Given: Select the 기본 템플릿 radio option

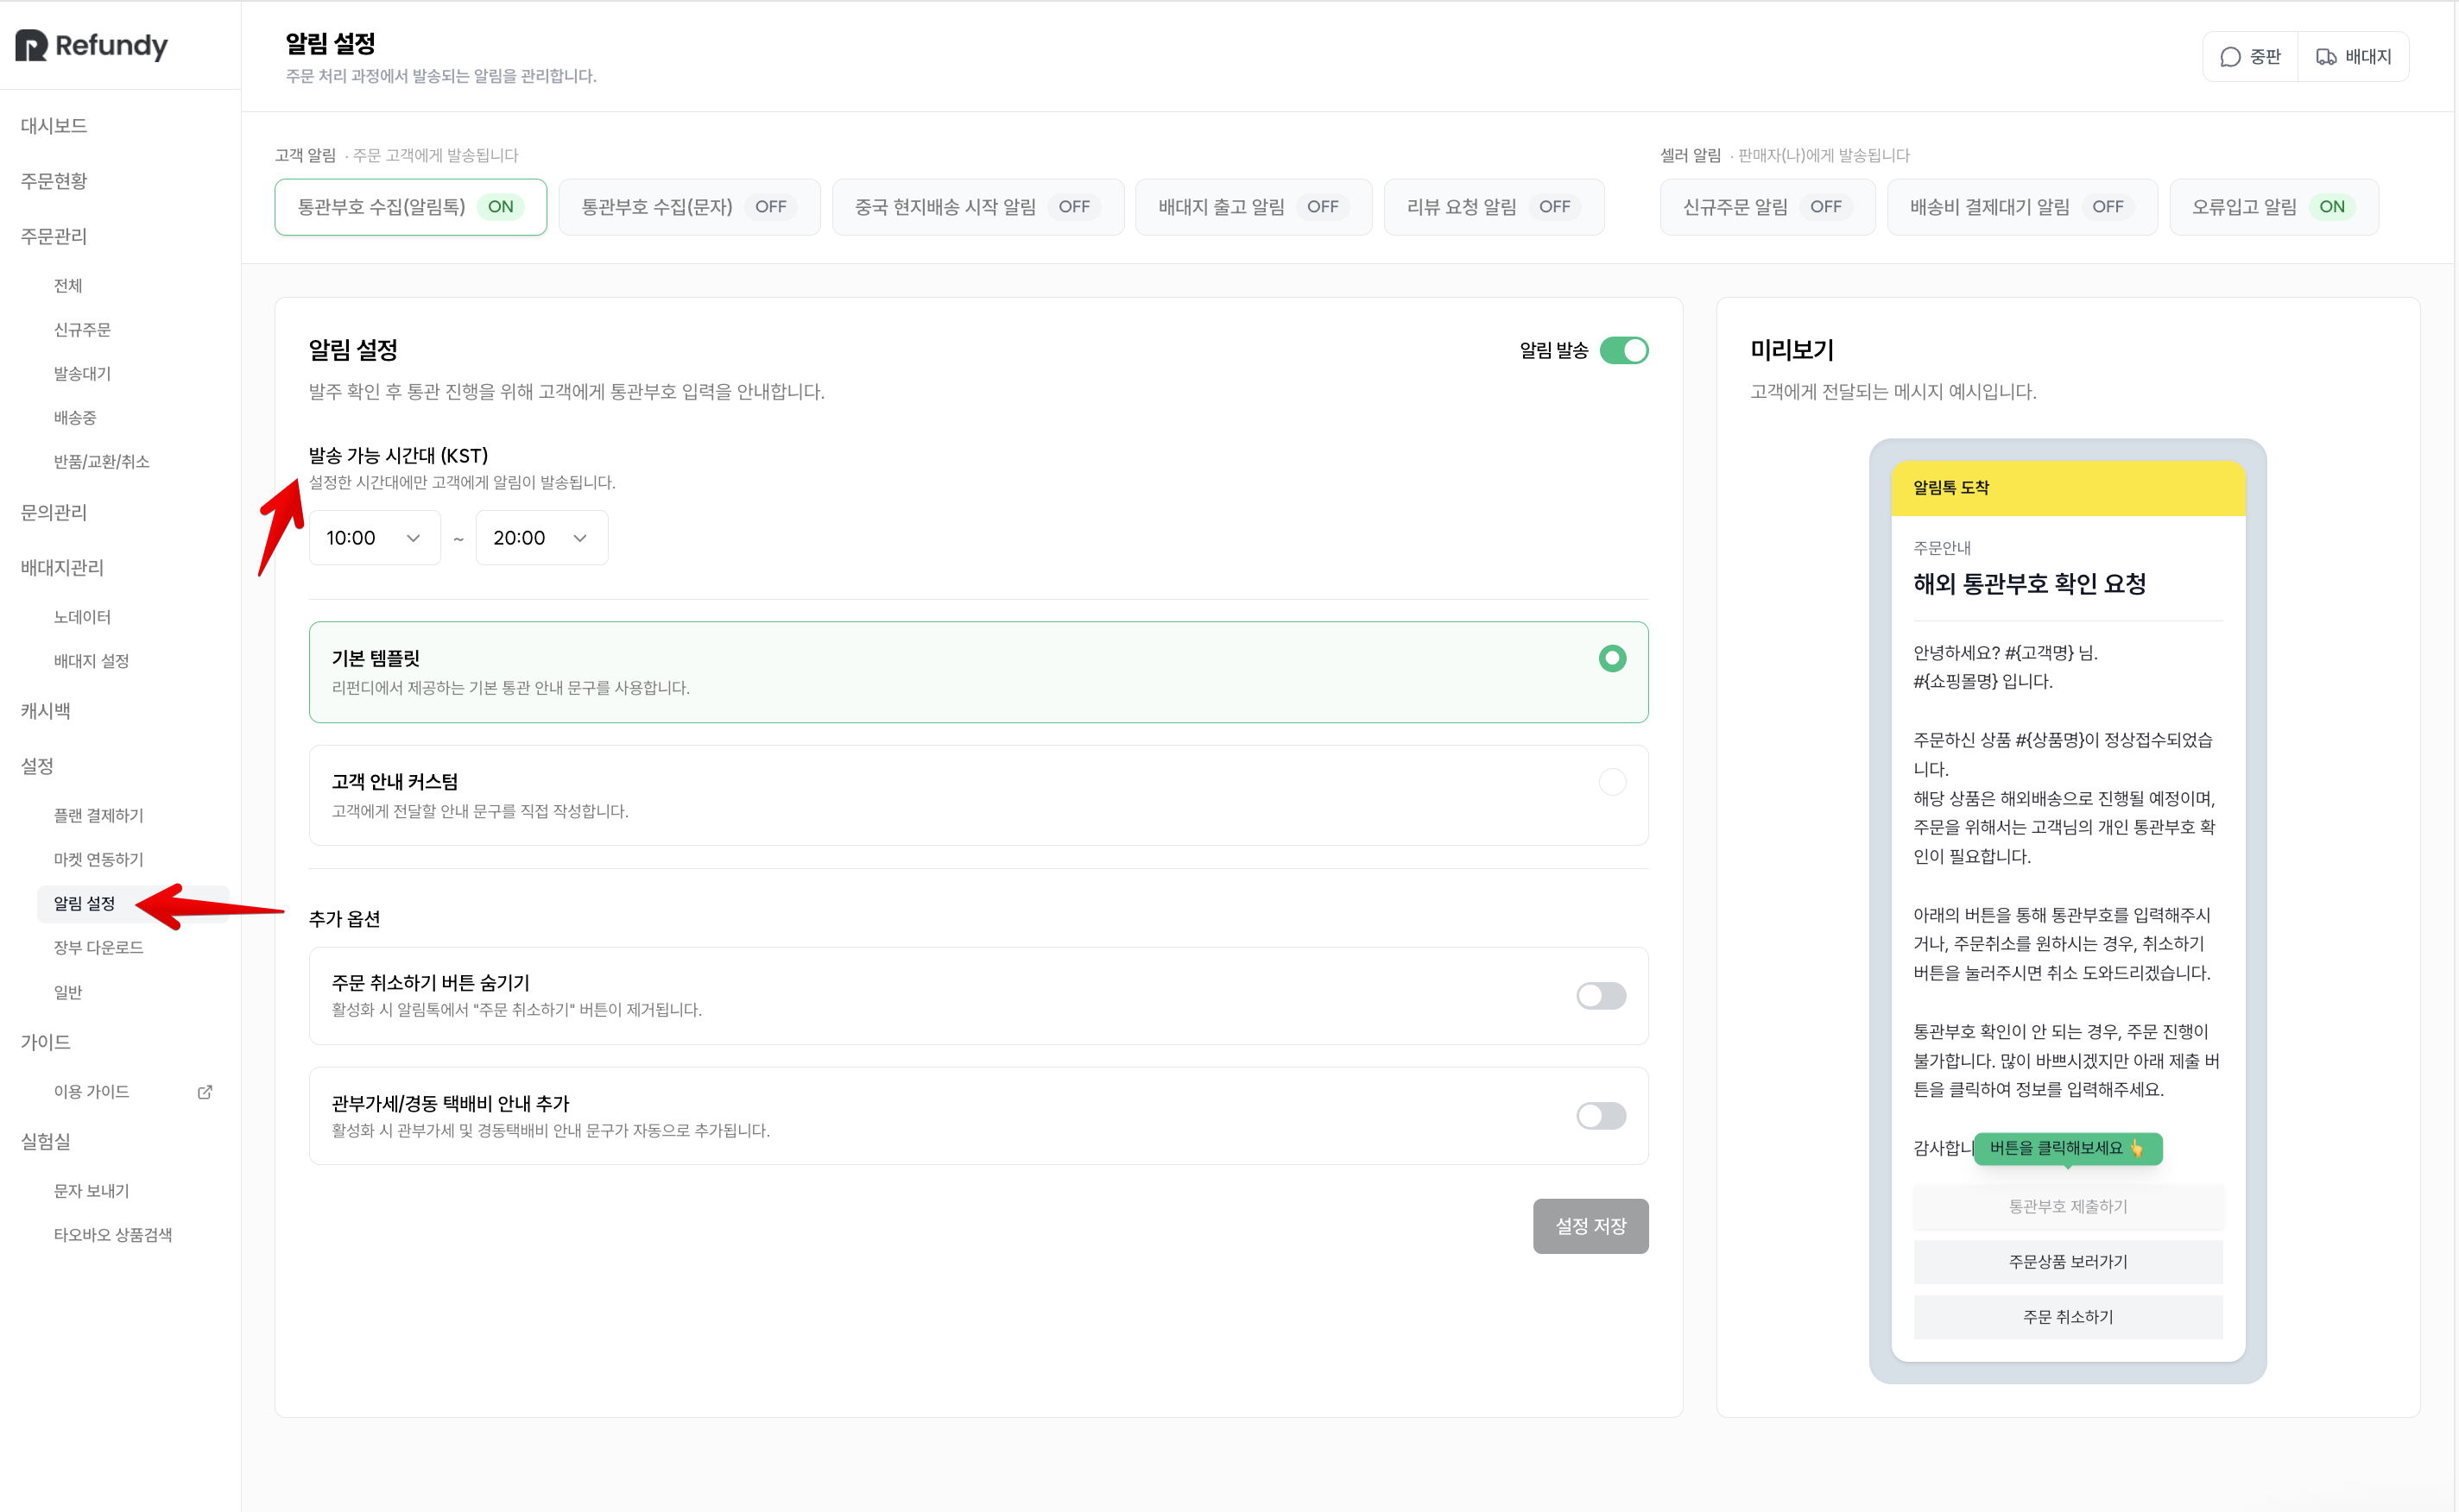Looking at the screenshot, I should [1612, 658].
